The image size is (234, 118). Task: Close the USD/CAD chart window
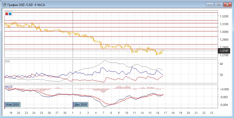pos(227,4)
